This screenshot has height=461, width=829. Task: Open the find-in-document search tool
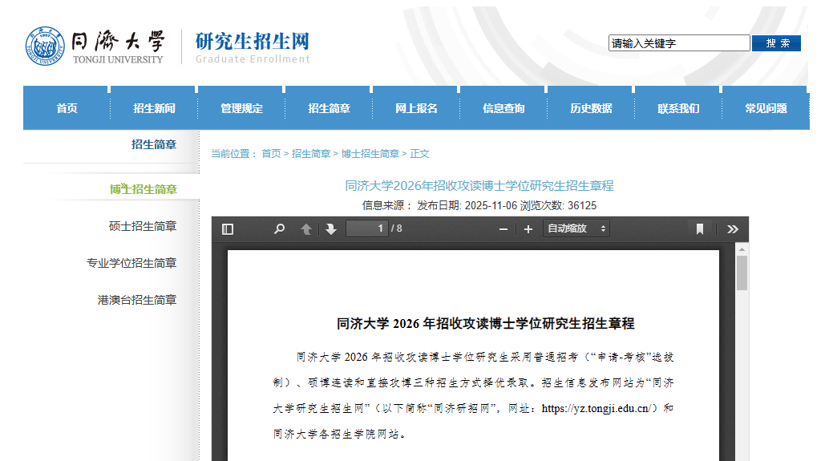pyautogui.click(x=279, y=229)
